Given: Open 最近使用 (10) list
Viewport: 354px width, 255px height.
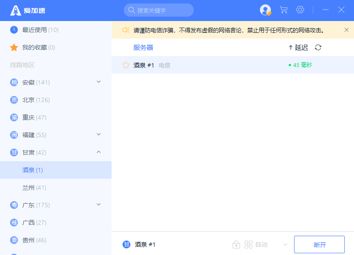Looking at the screenshot, I should click(56, 30).
